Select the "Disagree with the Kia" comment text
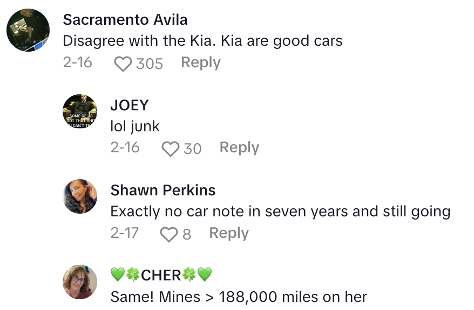474x310 pixels. click(x=202, y=41)
